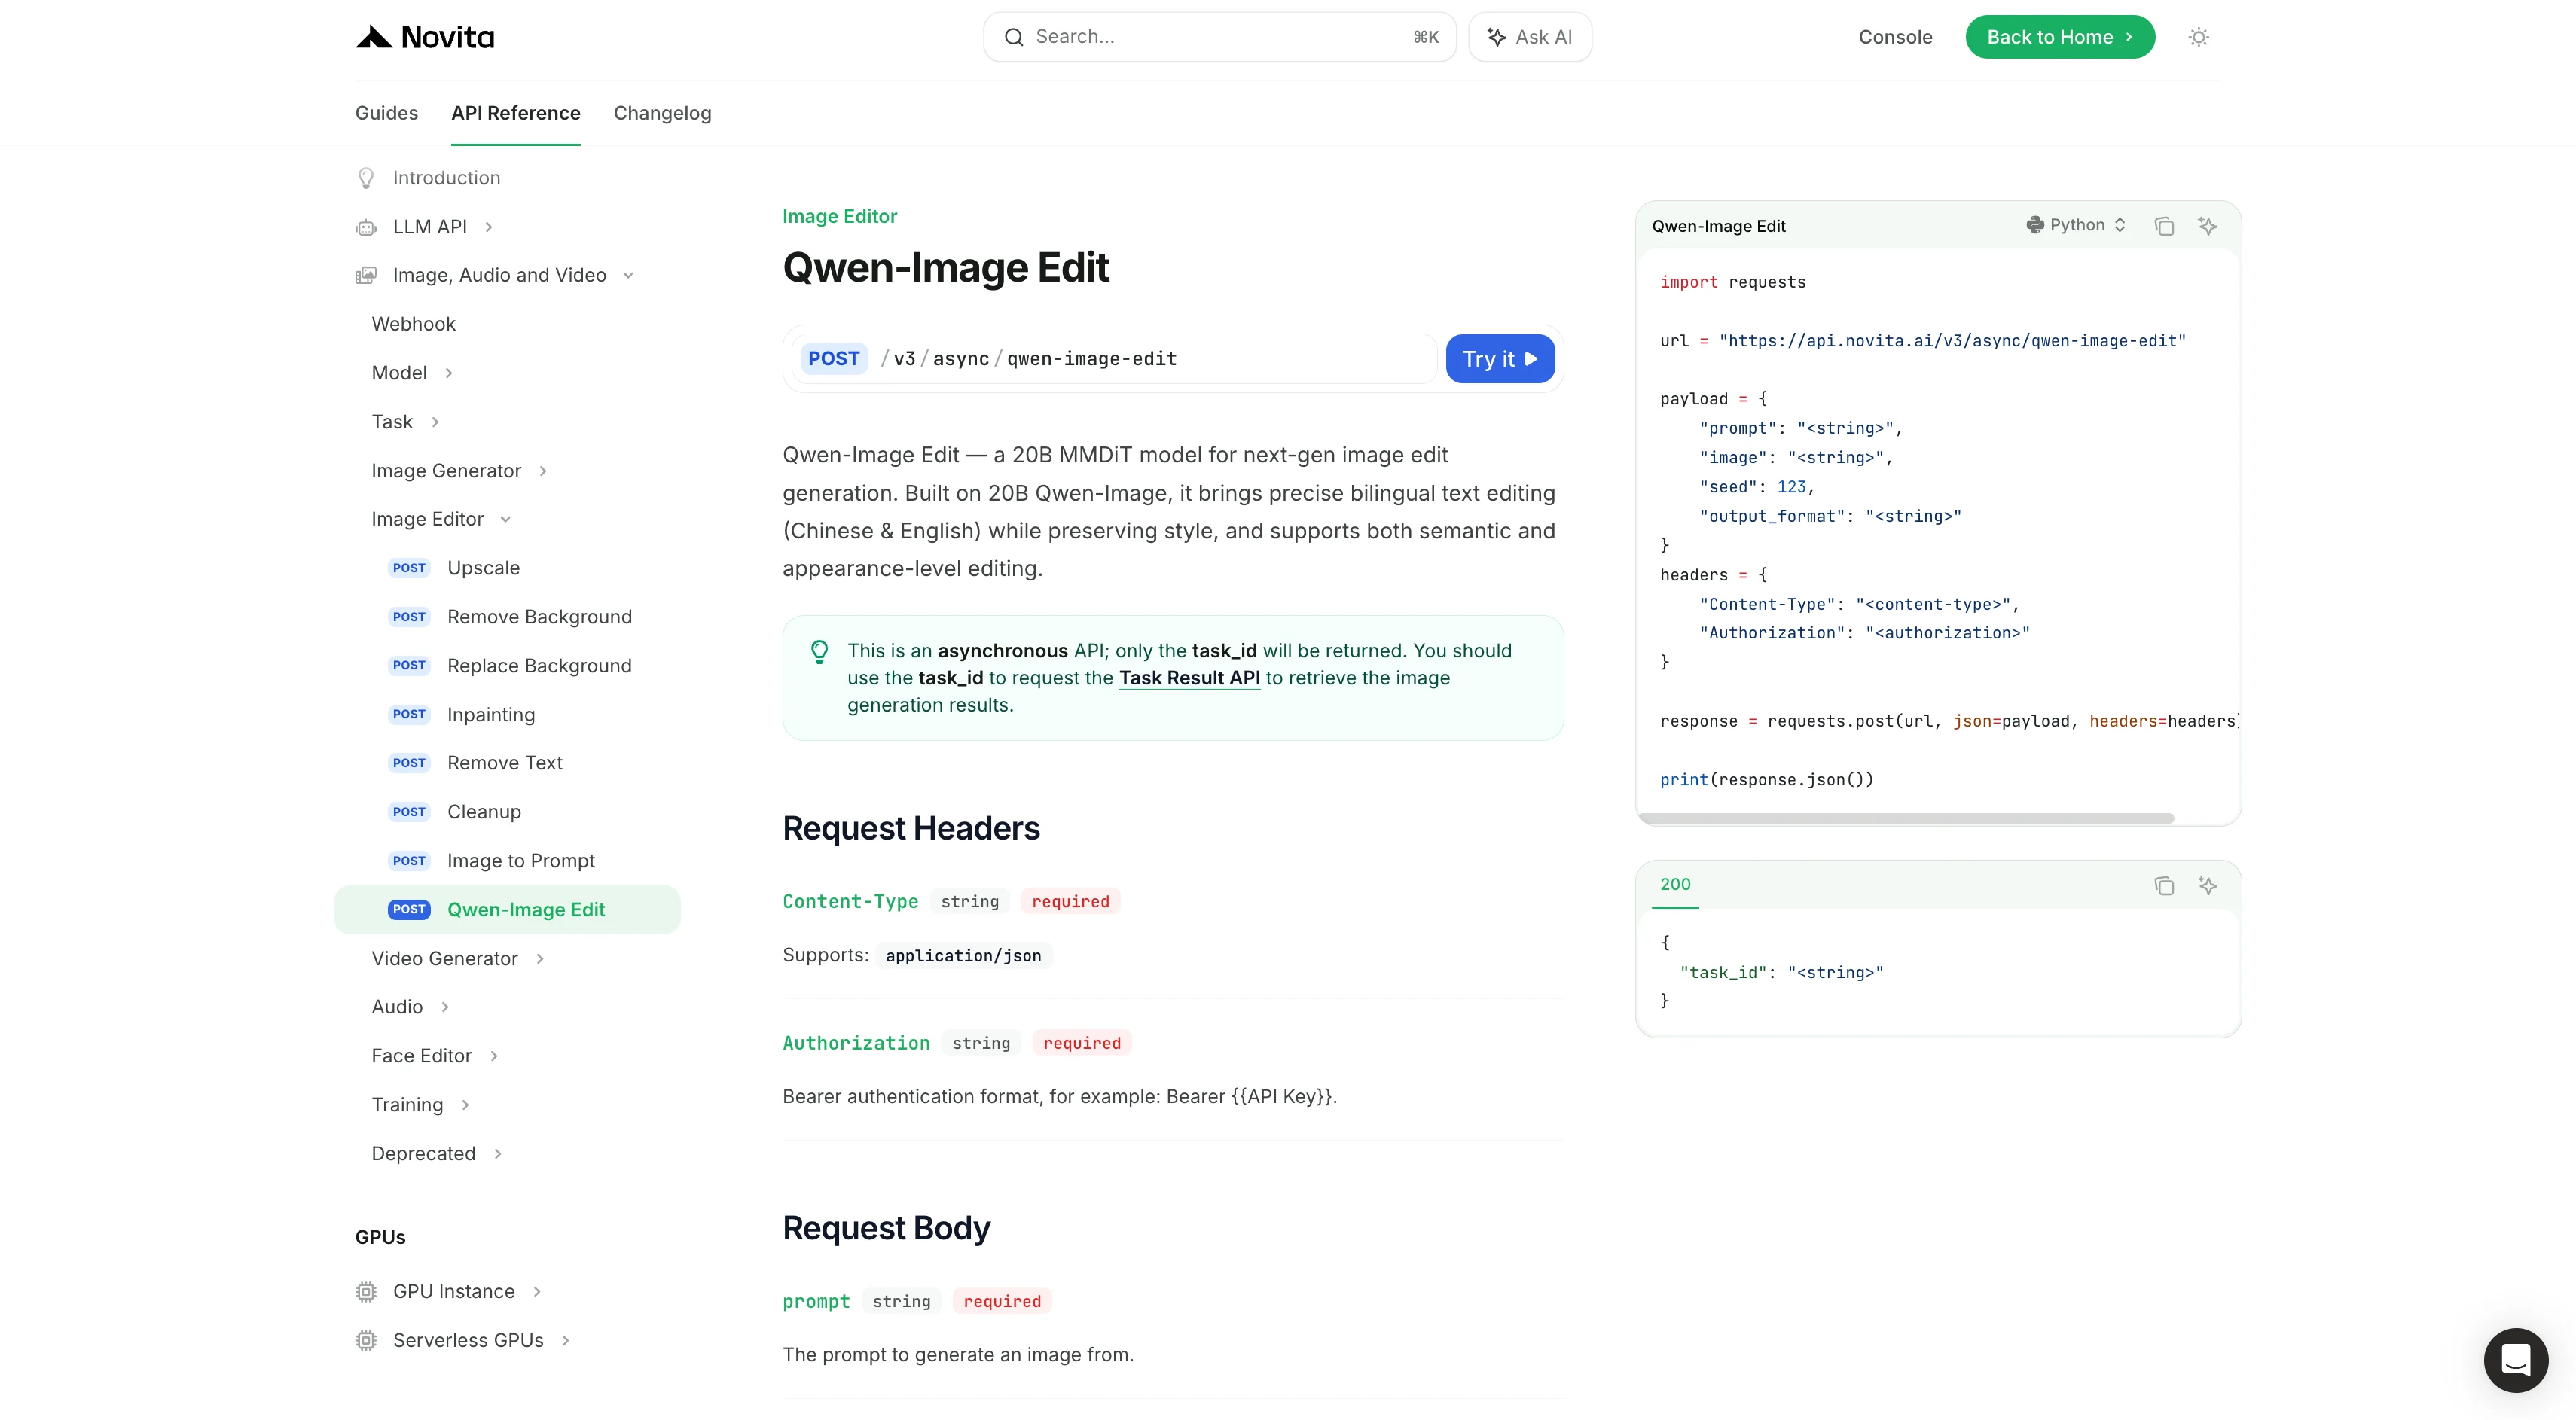Open the Replace Background endpoint

click(x=539, y=666)
